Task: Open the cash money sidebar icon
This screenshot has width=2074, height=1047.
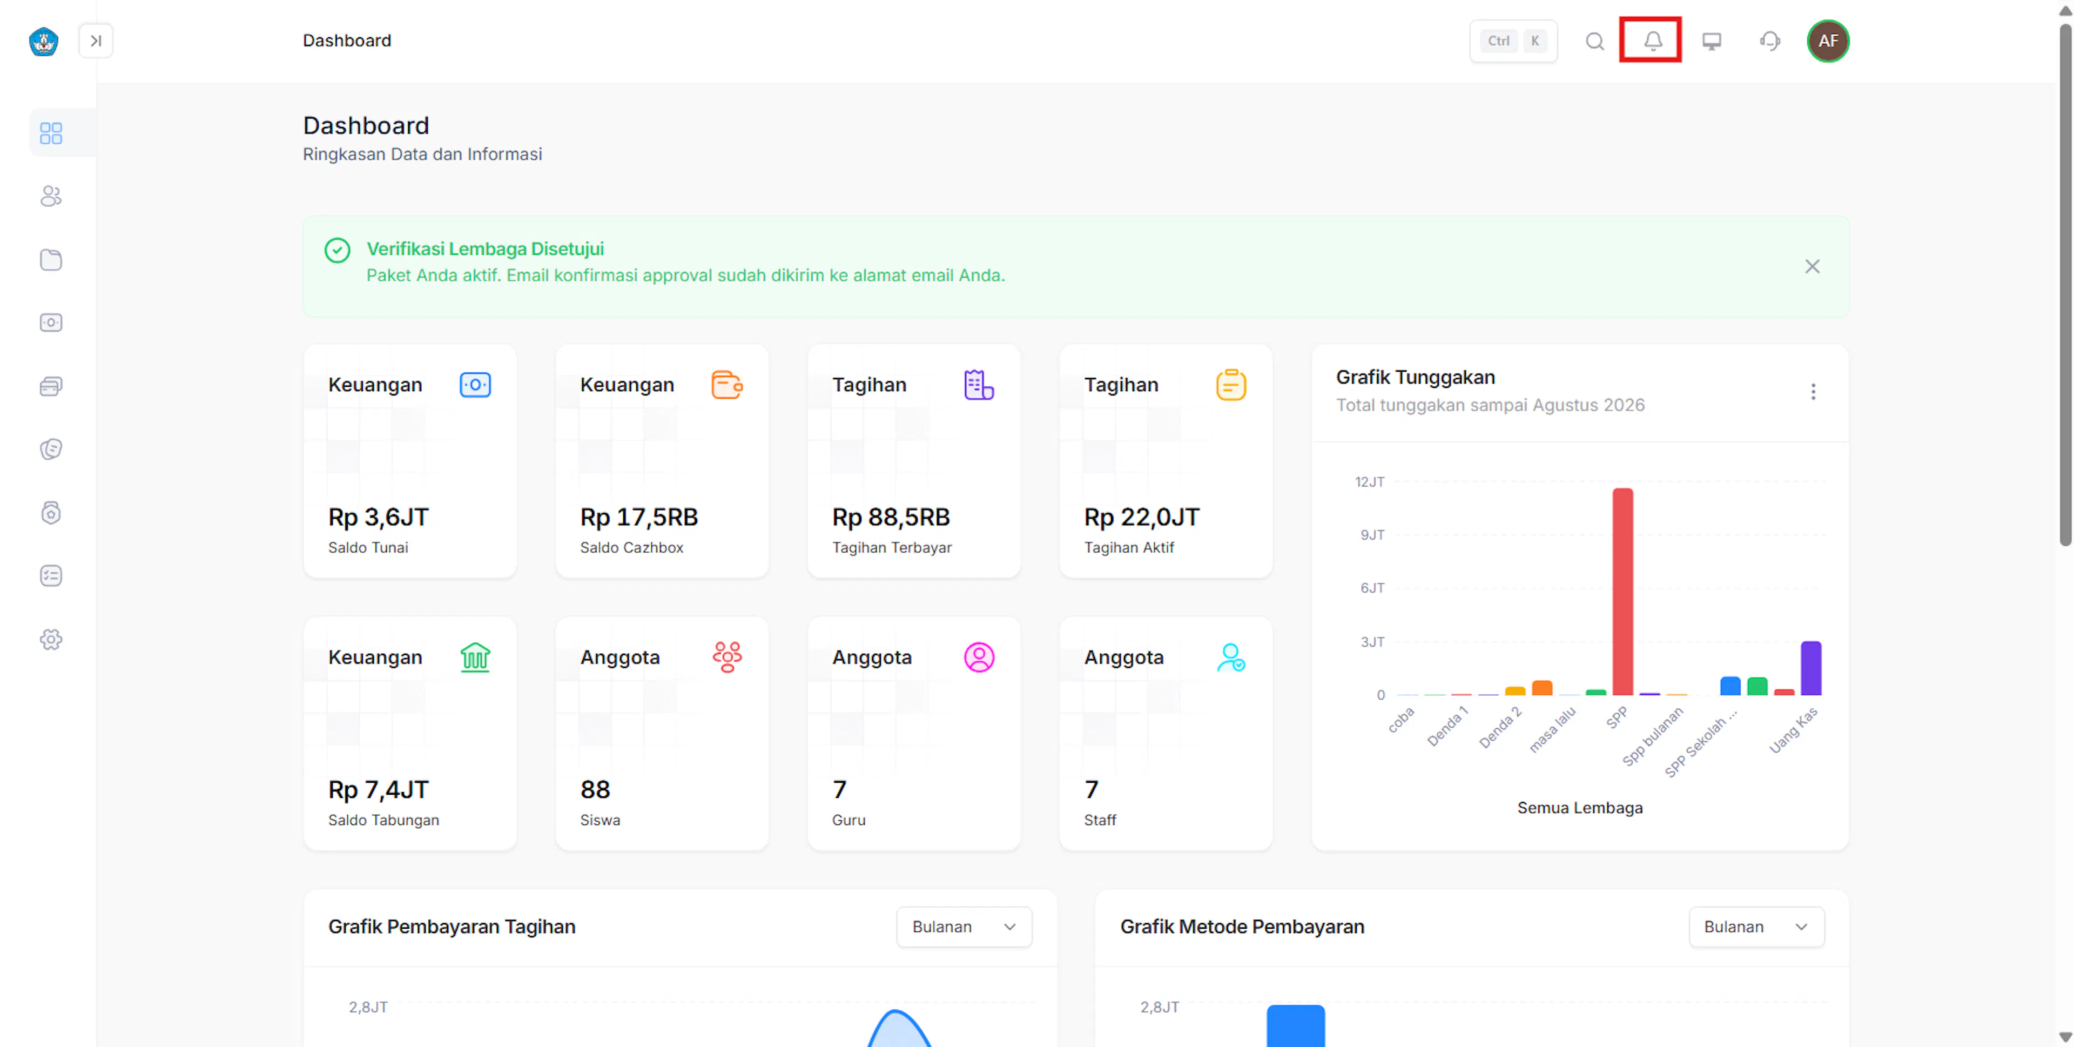Action: 51,322
